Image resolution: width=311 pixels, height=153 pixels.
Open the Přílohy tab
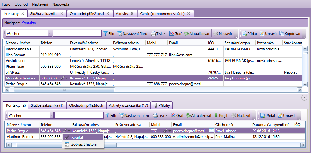pos(162,105)
